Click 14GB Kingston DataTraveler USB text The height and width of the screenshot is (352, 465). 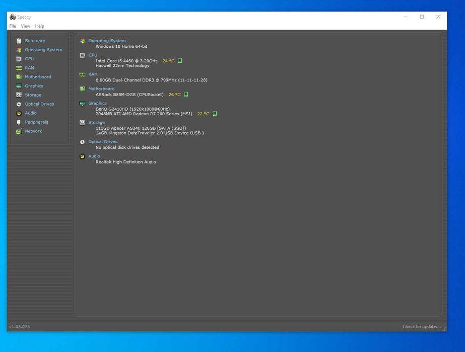coord(150,133)
